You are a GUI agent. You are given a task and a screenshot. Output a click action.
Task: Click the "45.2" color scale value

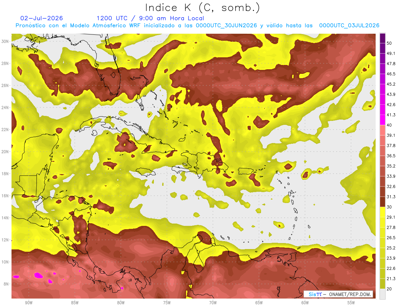[391, 84]
